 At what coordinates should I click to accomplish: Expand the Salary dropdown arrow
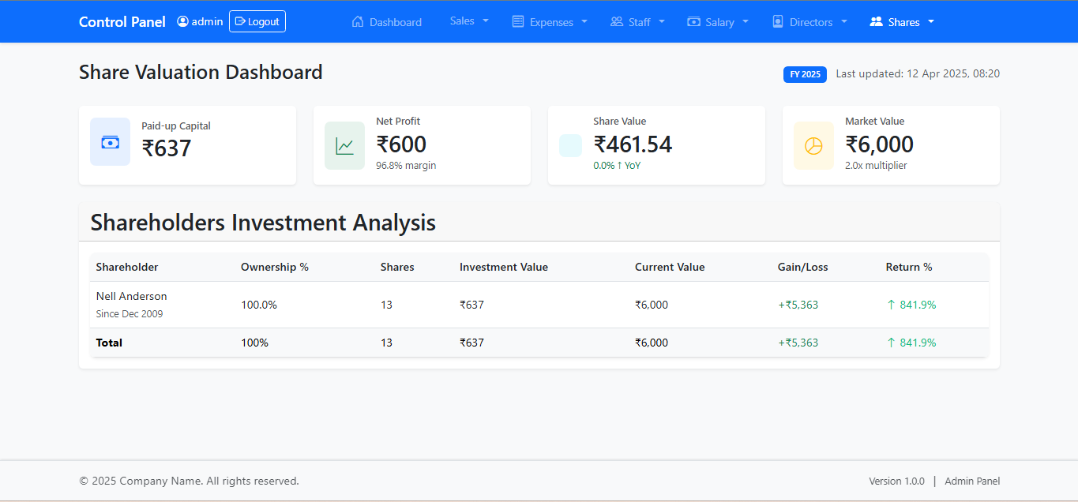(746, 21)
